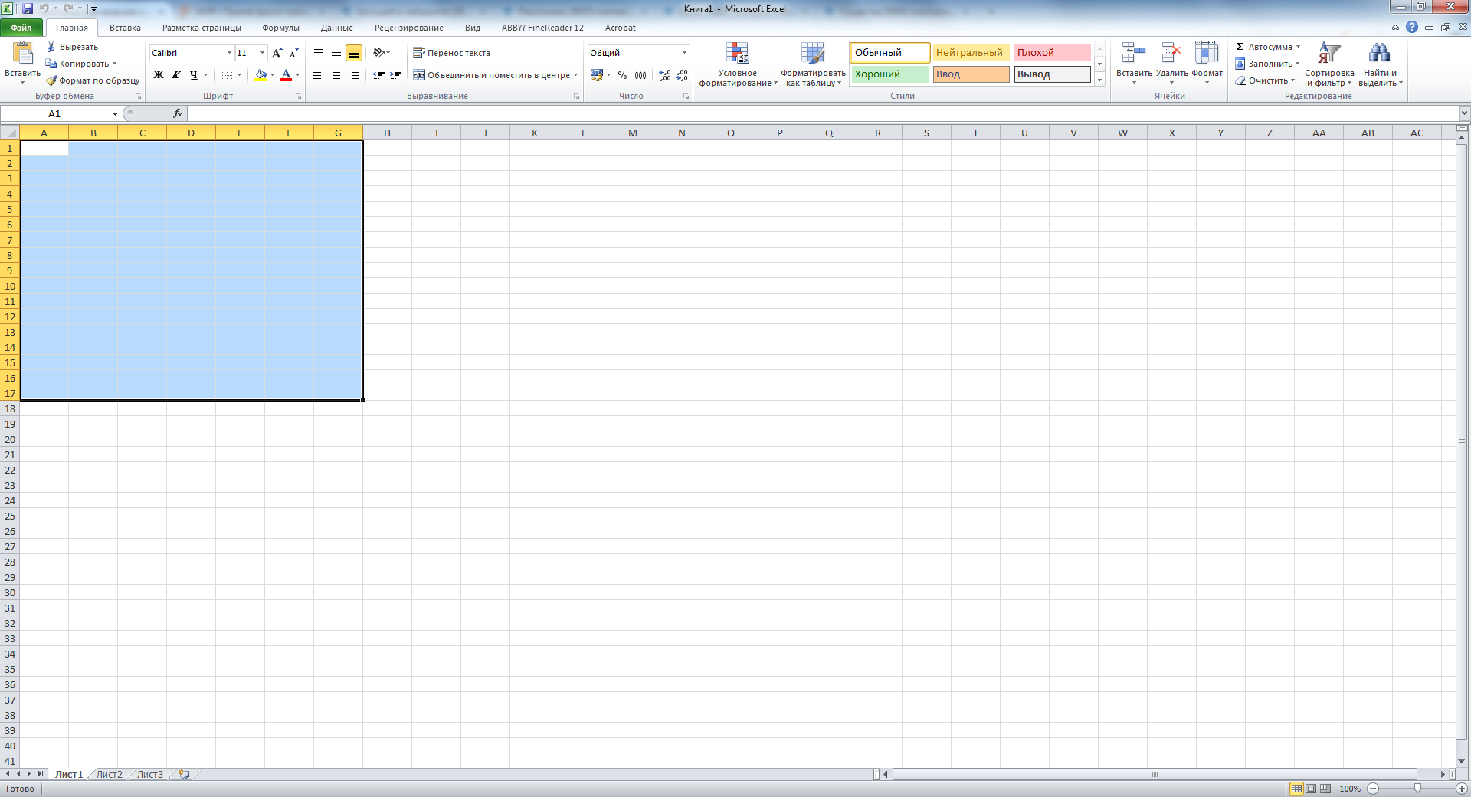The height and width of the screenshot is (797, 1471).
Task: Click the Save icon in the quick access toolbar
Action: [x=28, y=8]
